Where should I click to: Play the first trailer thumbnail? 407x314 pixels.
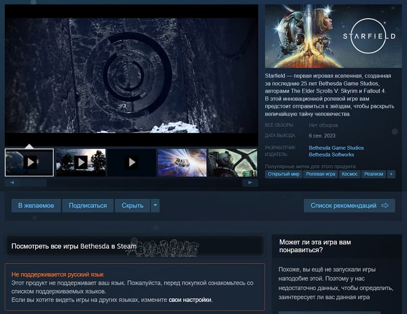(x=29, y=163)
